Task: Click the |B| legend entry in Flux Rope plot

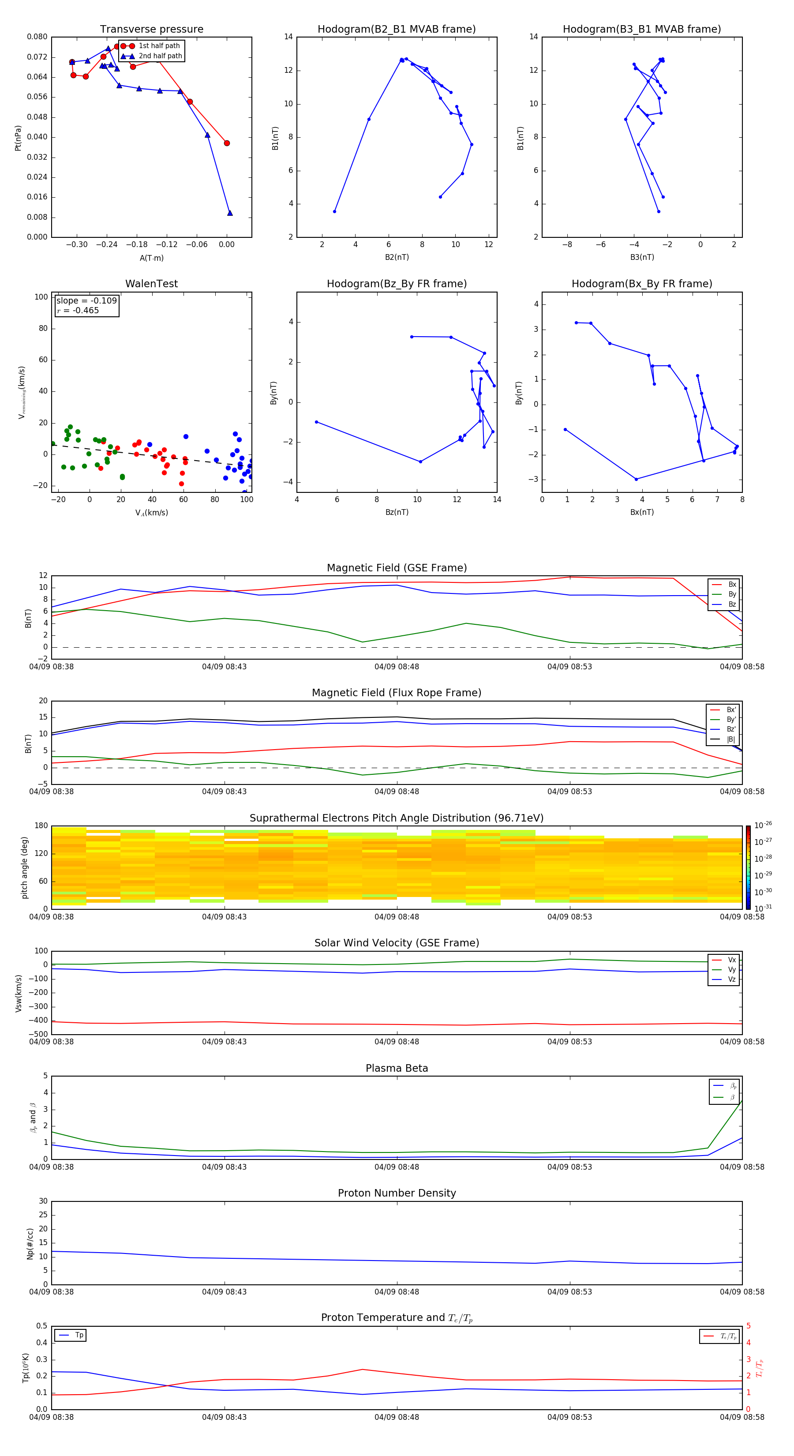Action: point(723,739)
